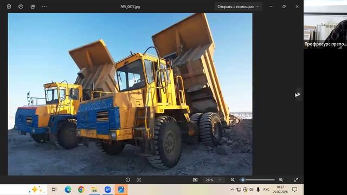The image size is (347, 195).
Task: Click the zoom slider handle
Action: [243, 180]
